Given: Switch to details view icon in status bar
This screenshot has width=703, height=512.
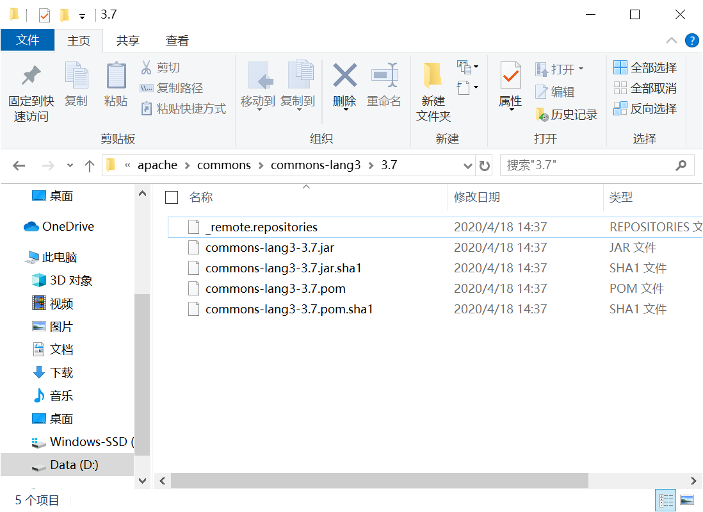Looking at the screenshot, I should click(x=666, y=500).
